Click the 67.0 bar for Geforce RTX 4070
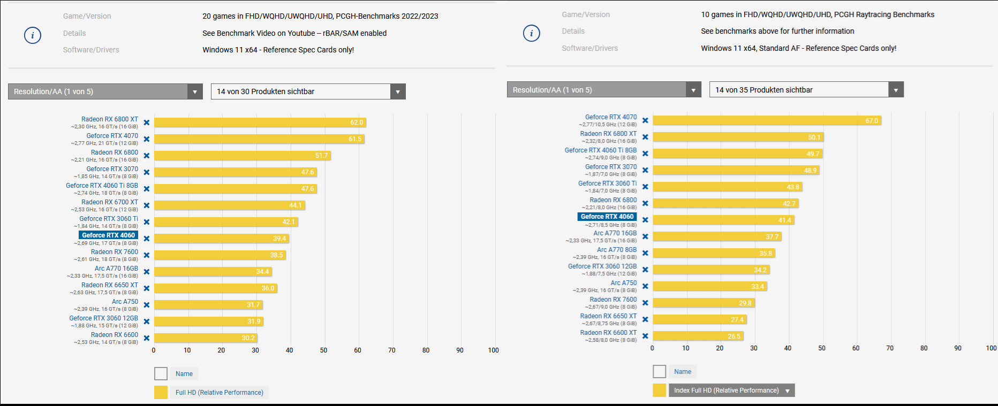The height and width of the screenshot is (406, 998). click(x=767, y=121)
